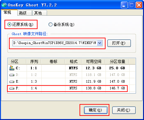Click the E: partition drive icon
Screen dimensions: 144x120
tap(12, 82)
